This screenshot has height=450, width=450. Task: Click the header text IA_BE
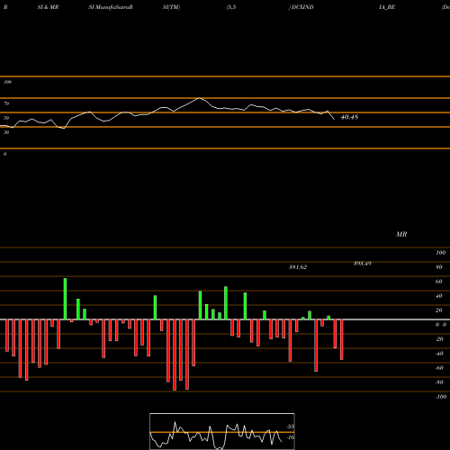pyautogui.click(x=387, y=7)
